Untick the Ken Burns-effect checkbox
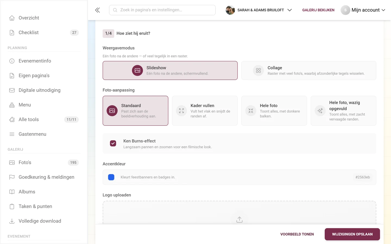 tap(113, 143)
